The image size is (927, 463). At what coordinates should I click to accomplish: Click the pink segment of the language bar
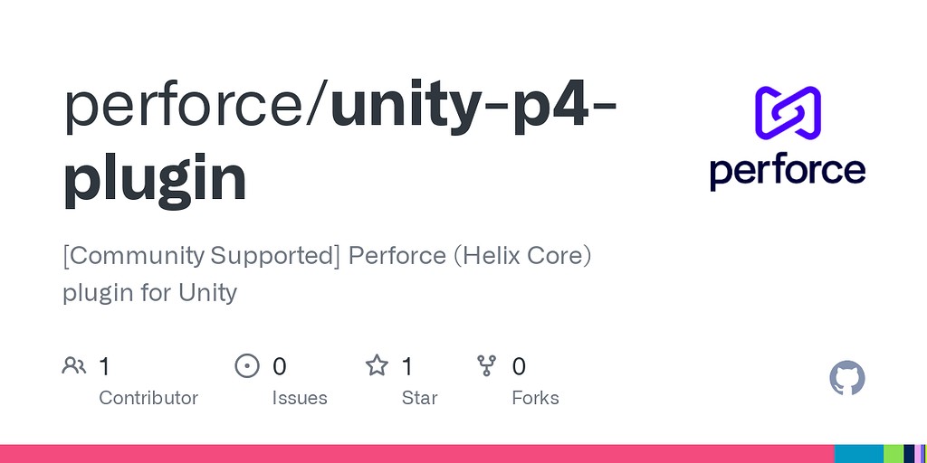(x=416, y=454)
